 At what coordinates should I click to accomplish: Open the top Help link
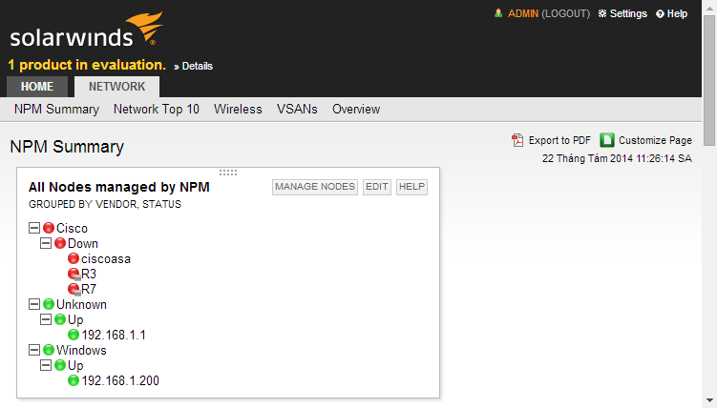[x=677, y=13]
